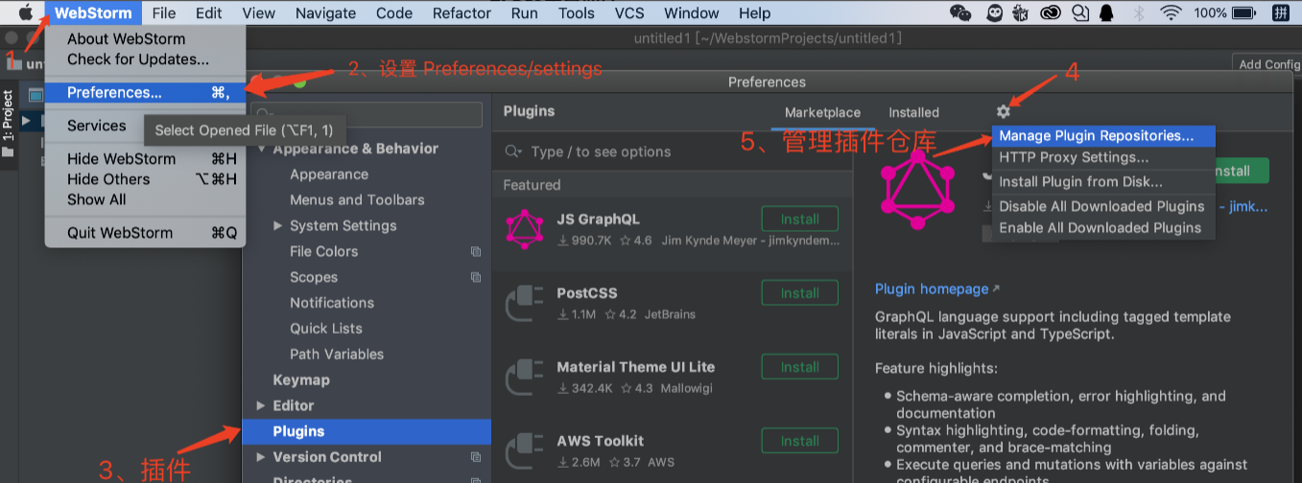Image resolution: width=1302 pixels, height=483 pixels.
Task: Open the Help menu
Action: click(754, 12)
